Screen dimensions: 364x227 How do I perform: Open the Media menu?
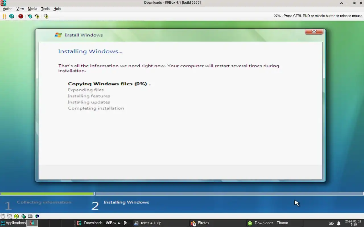pyautogui.click(x=32, y=9)
